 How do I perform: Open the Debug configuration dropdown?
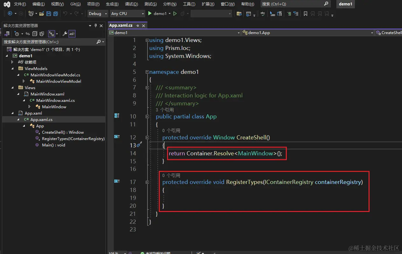click(97, 14)
